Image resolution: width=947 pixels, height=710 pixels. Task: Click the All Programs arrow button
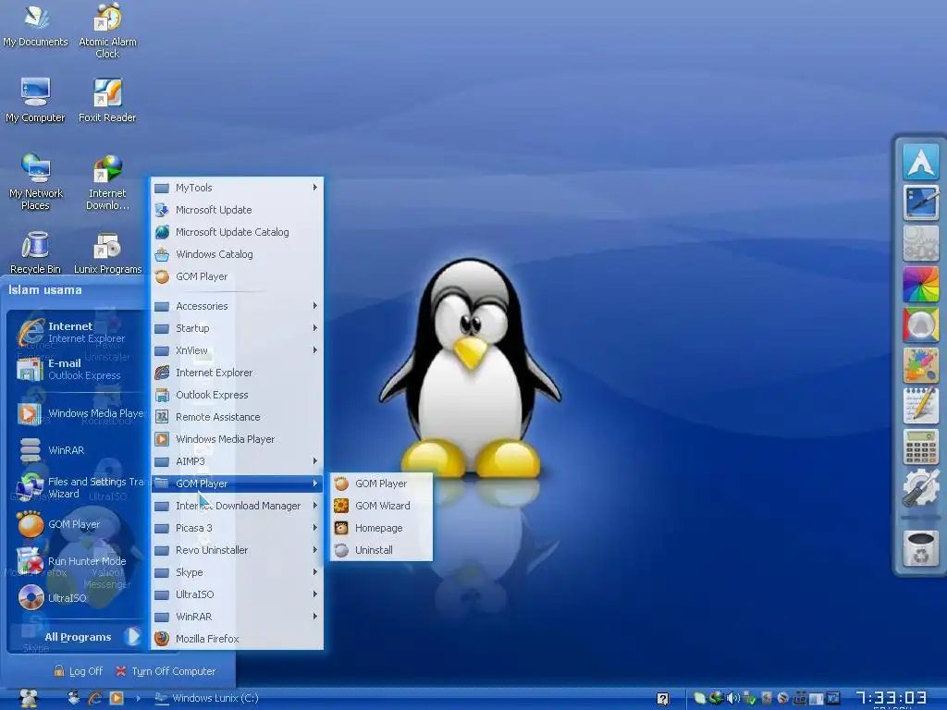point(132,636)
